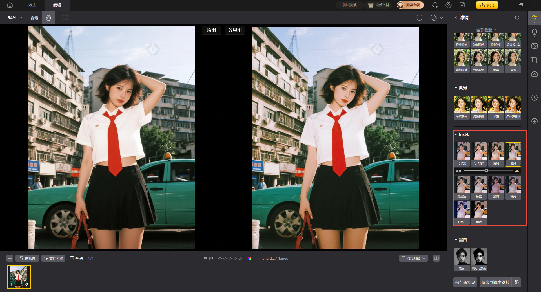This screenshot has height=292, width=541.
Task: Open the 54% zoom dropdown
Action: [15, 18]
